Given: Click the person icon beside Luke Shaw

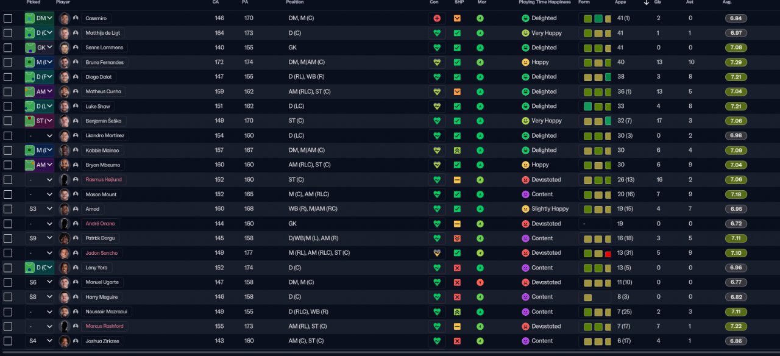Looking at the screenshot, I should pos(76,106).
